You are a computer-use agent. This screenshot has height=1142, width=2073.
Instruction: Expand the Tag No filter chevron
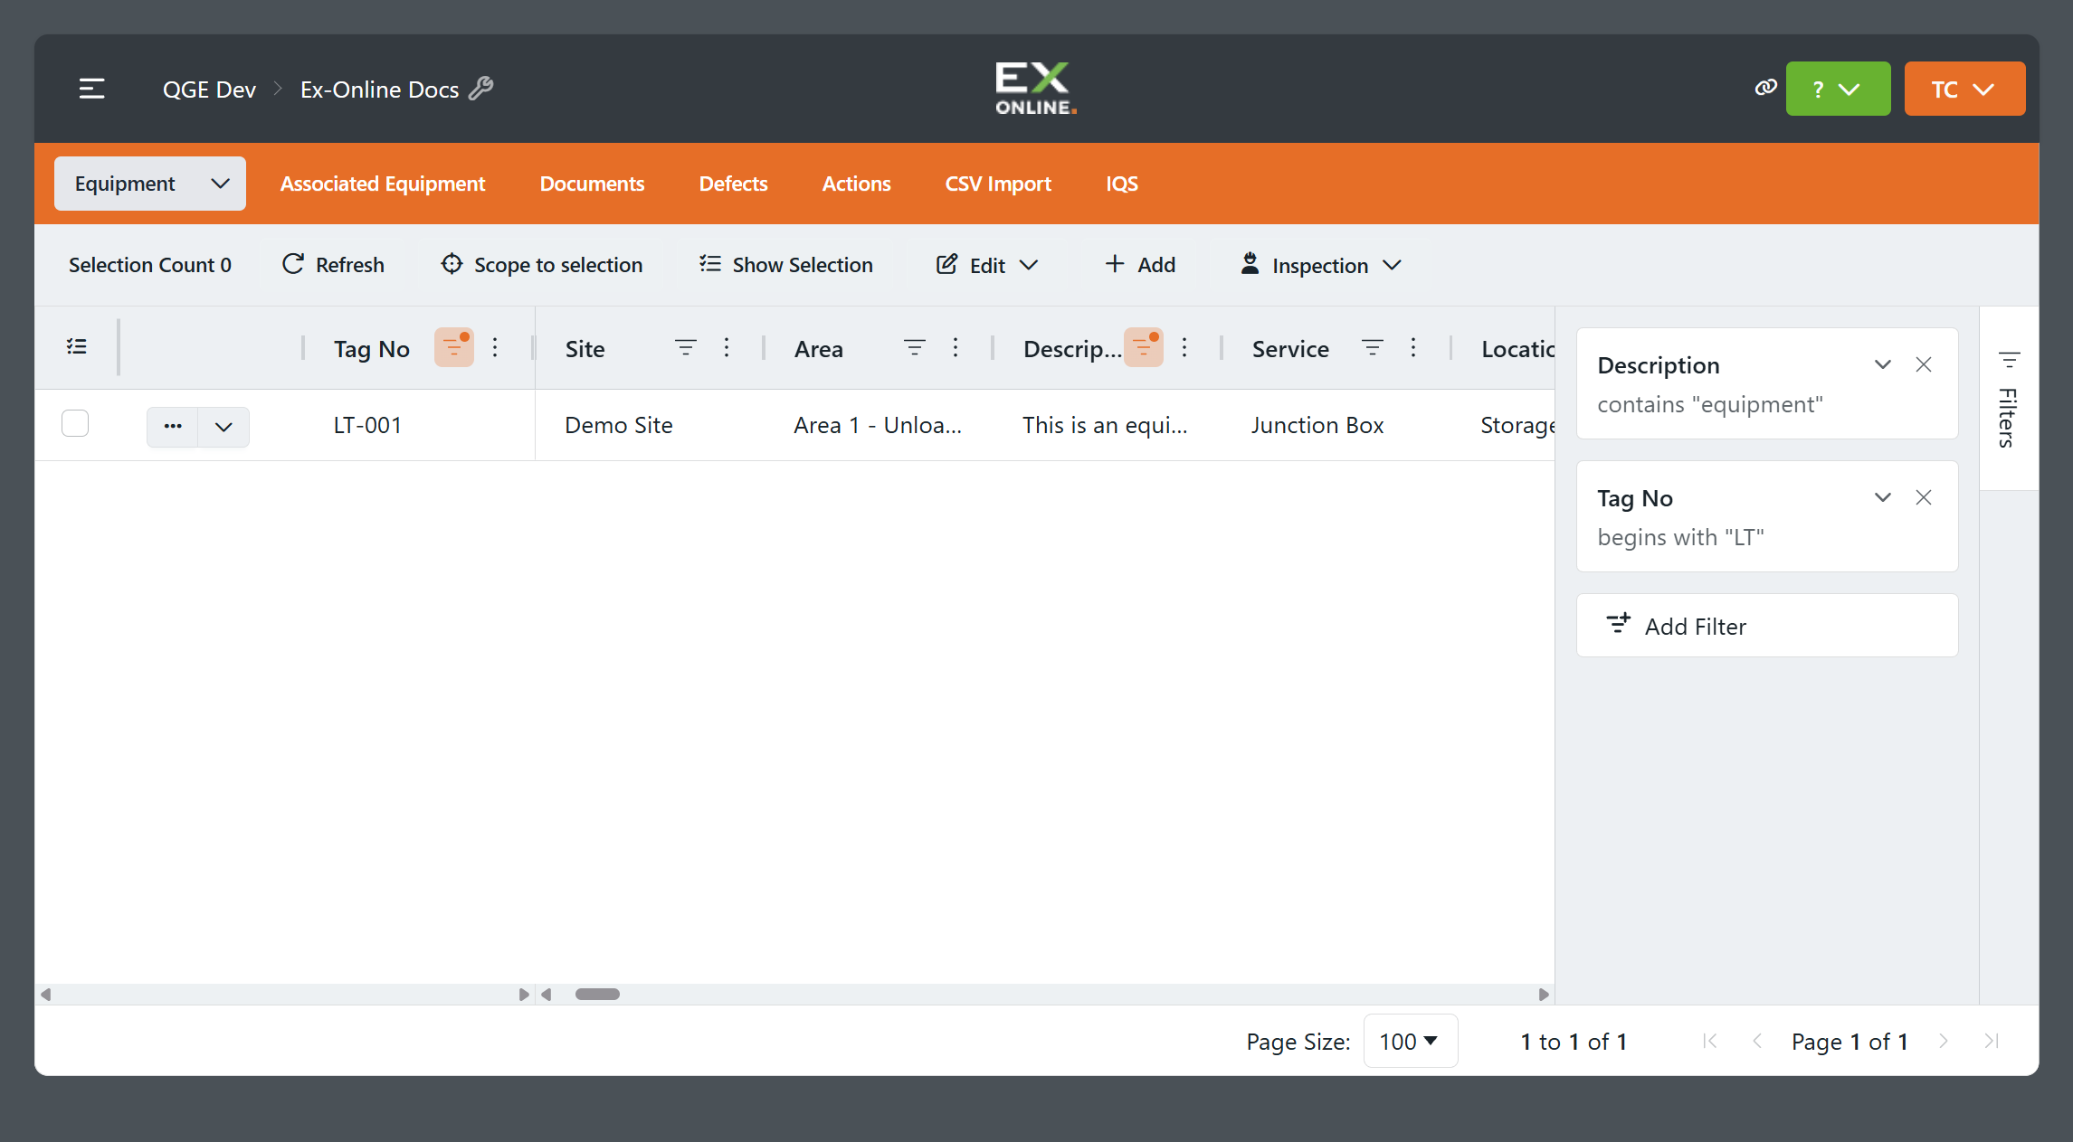point(1883,497)
